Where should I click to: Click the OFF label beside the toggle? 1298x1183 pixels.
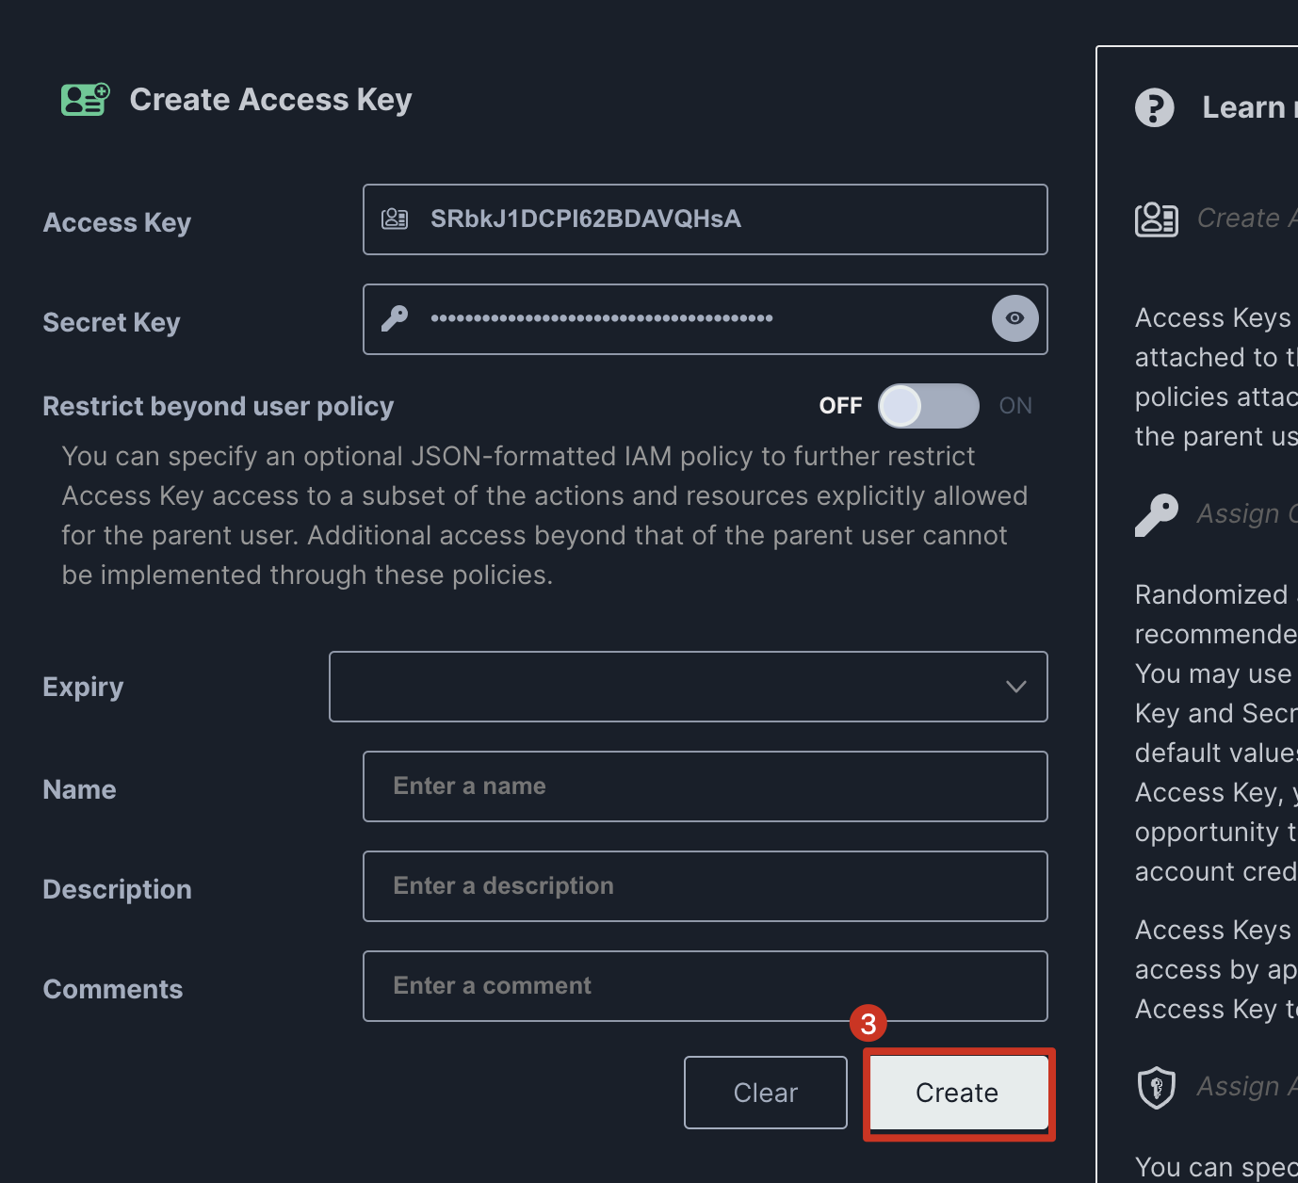click(840, 406)
